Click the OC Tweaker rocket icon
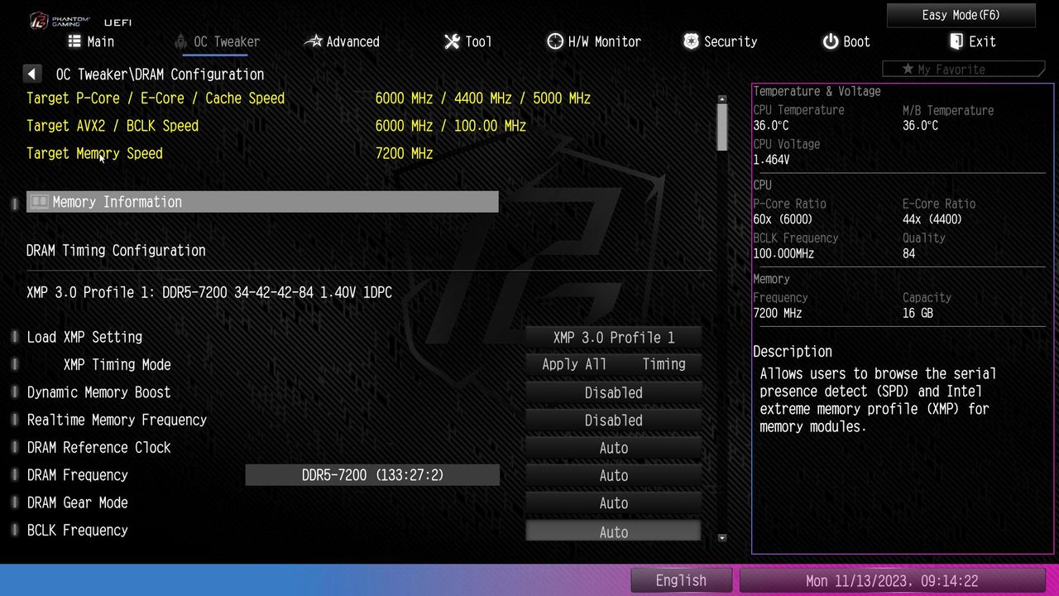 pyautogui.click(x=180, y=41)
